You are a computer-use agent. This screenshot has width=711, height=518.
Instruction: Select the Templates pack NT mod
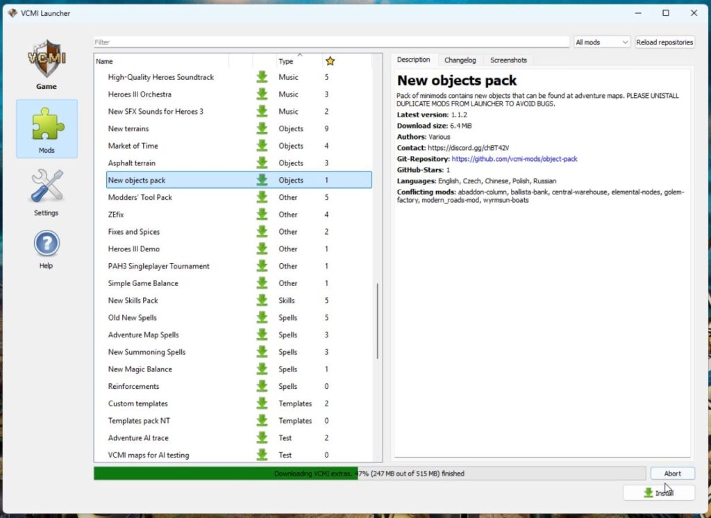click(x=239, y=421)
